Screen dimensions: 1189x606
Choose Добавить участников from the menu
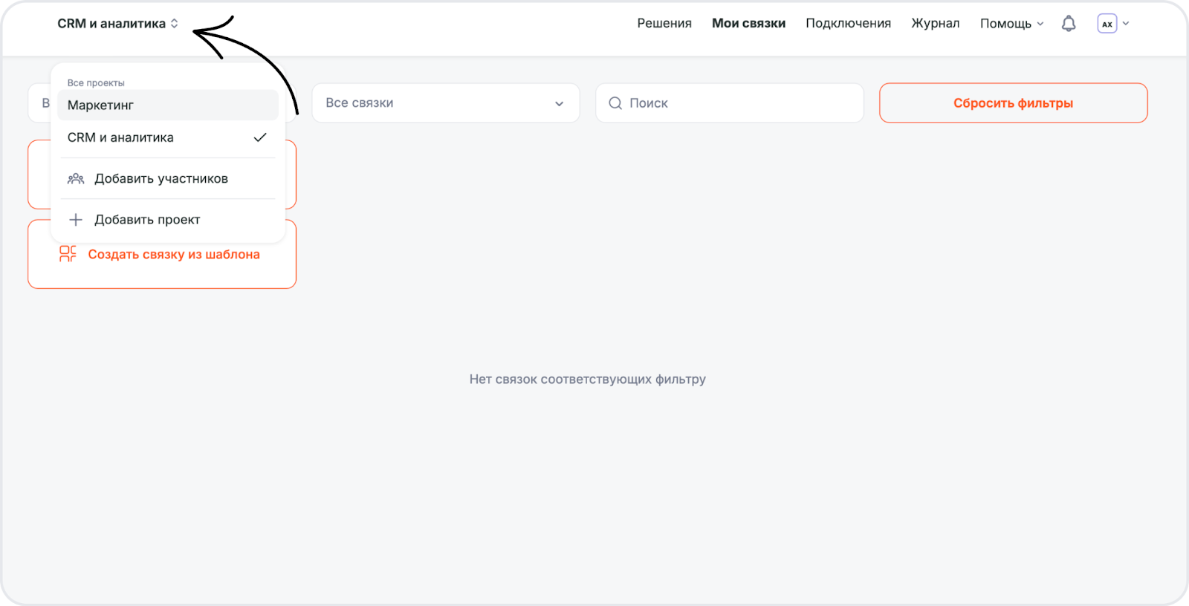[x=168, y=179]
